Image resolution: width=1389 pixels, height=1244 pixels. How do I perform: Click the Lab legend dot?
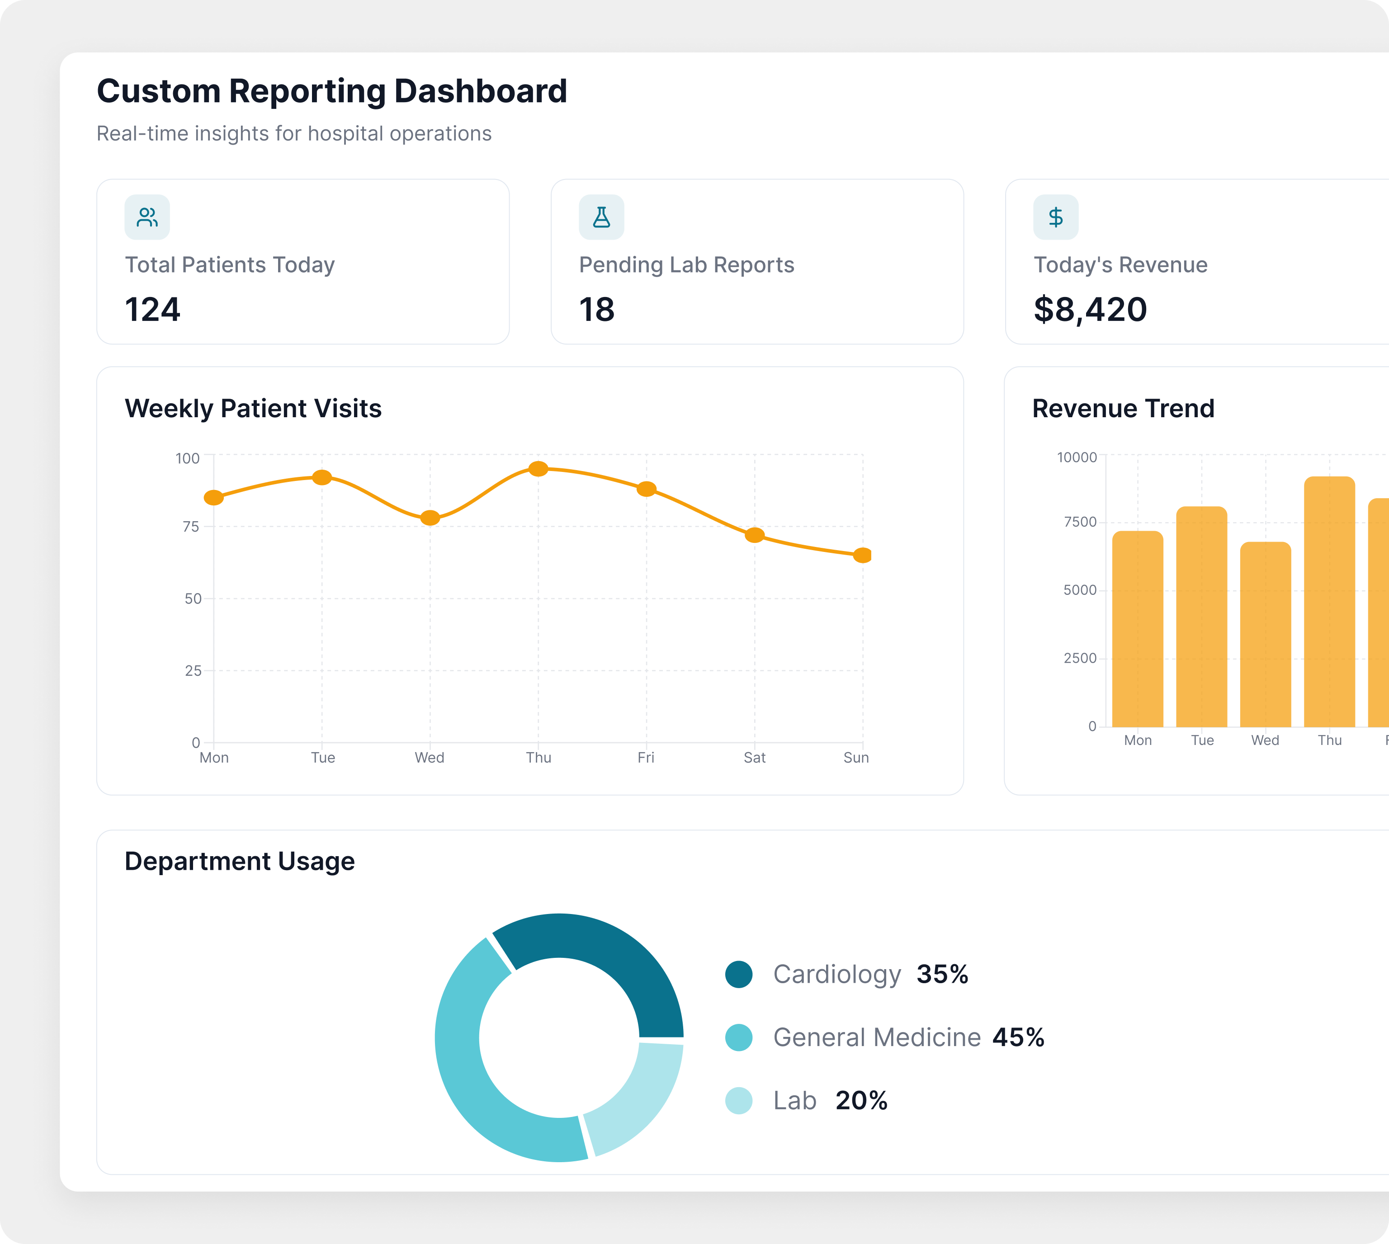coord(739,1100)
